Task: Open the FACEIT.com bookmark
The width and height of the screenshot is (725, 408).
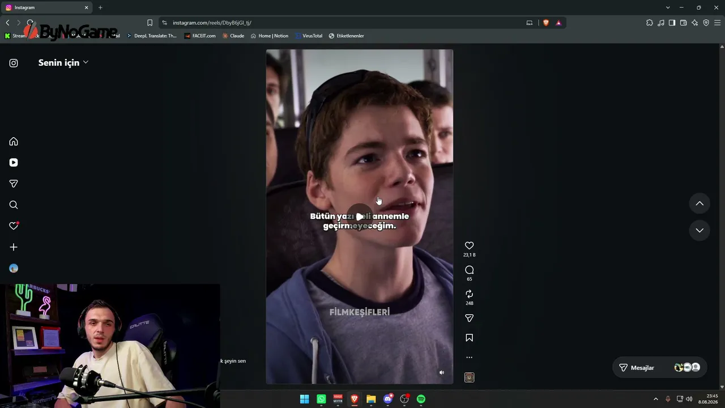Action: (200, 36)
